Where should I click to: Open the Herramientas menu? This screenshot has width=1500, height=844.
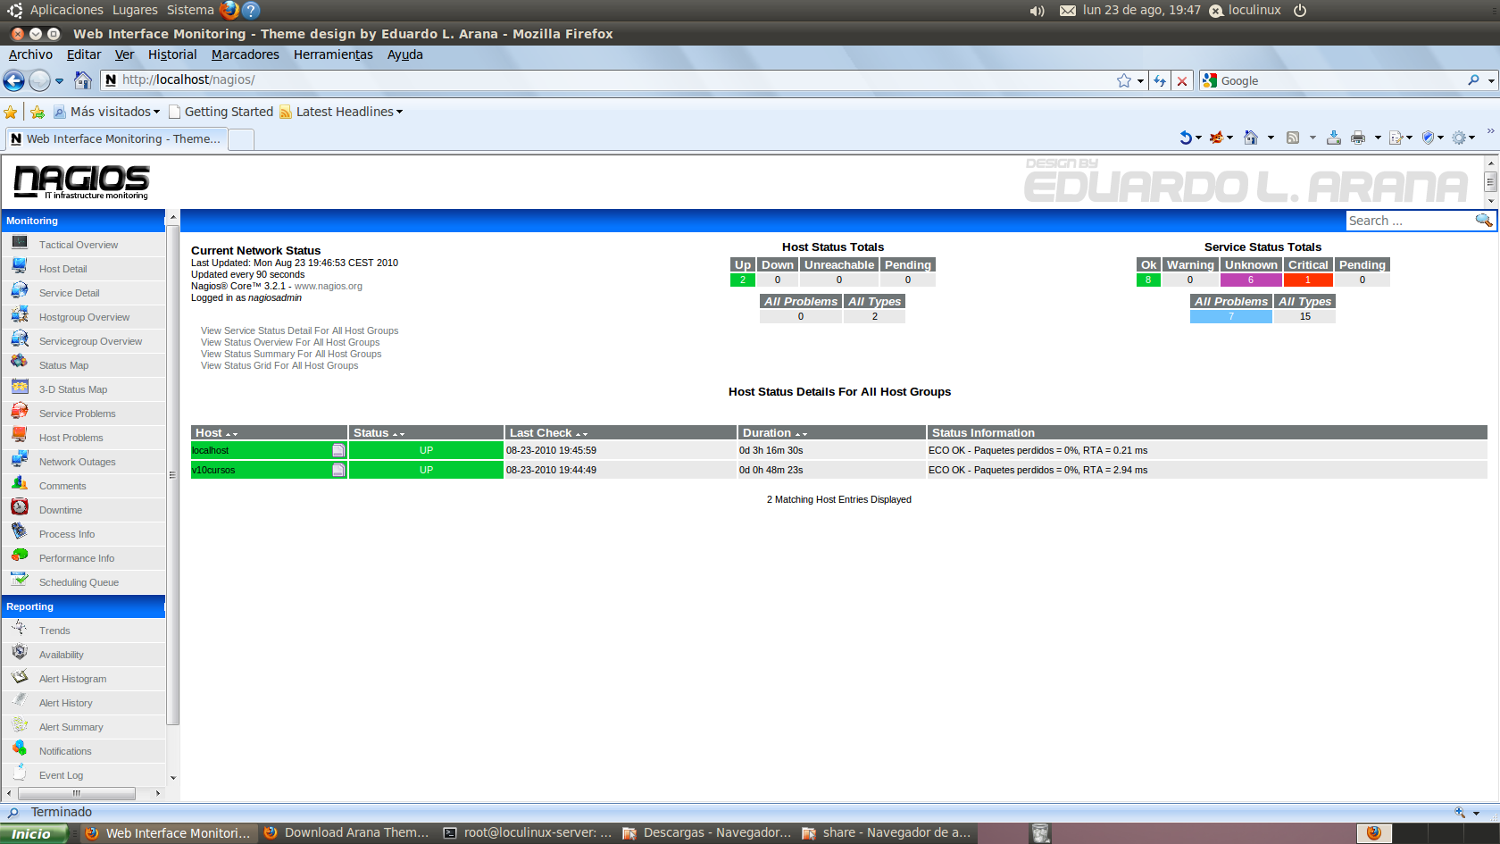333,54
